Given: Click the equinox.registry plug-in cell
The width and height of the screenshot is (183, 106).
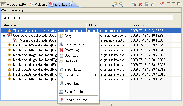Looking at the screenshot, I should [112, 40].
